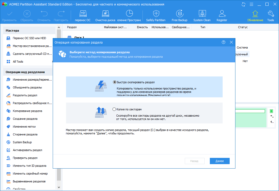This screenshot has height=191, width=279.
Task: Click the Система status cell
Action: coord(242,47)
